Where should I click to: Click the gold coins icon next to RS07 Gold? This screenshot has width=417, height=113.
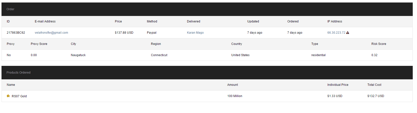(8, 96)
